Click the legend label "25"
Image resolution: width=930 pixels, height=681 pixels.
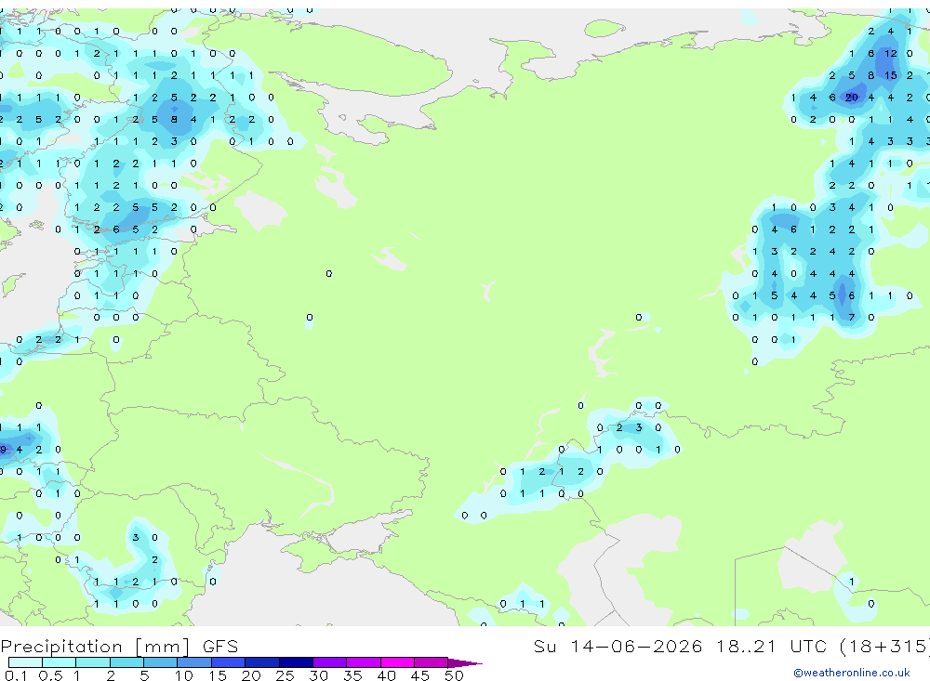coord(285,675)
